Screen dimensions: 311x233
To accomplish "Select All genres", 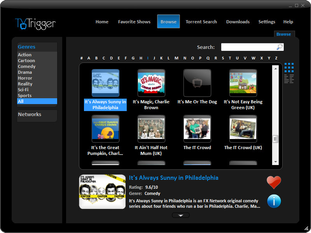I will [x=37, y=101].
